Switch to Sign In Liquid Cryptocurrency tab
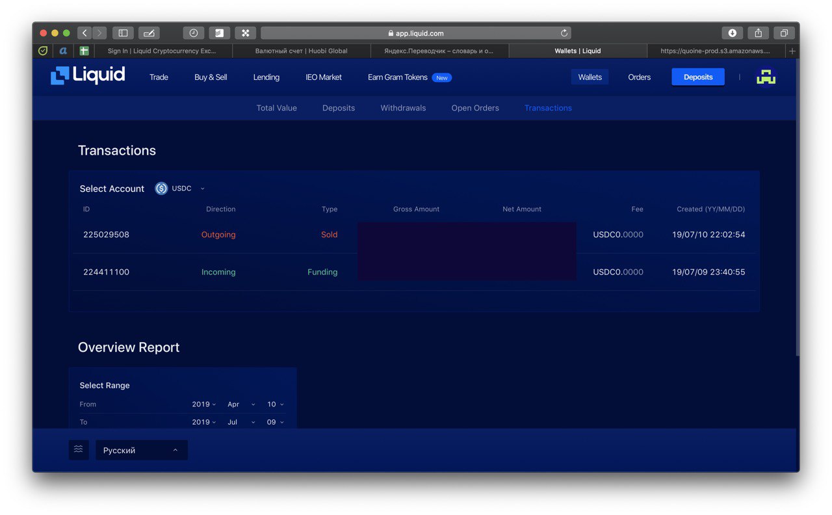 coord(162,51)
